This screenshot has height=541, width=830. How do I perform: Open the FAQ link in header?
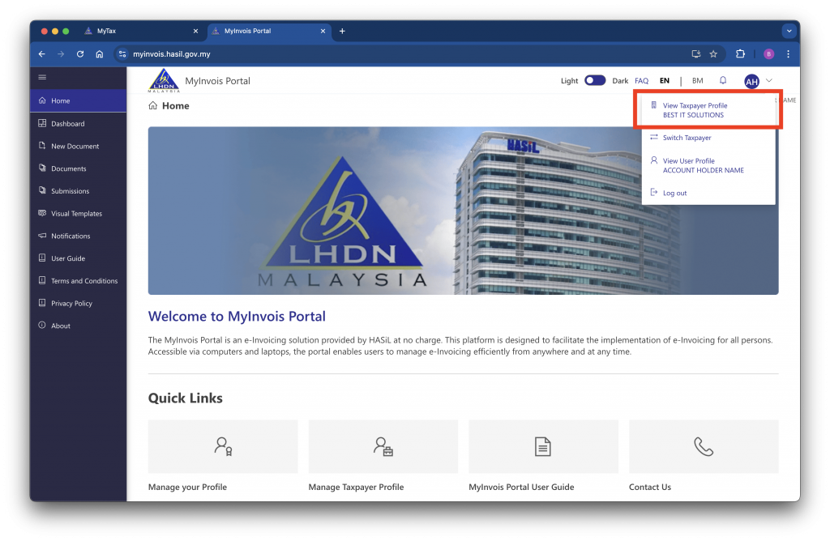tap(641, 81)
